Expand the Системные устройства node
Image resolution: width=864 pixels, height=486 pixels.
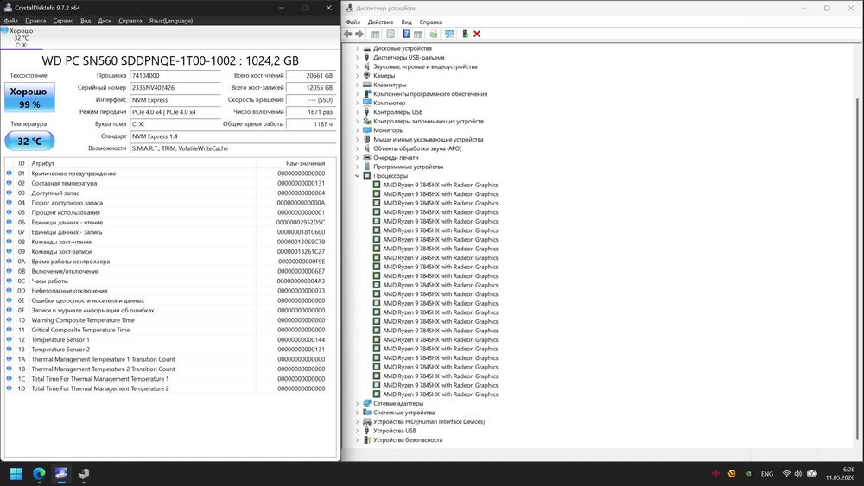coord(357,413)
